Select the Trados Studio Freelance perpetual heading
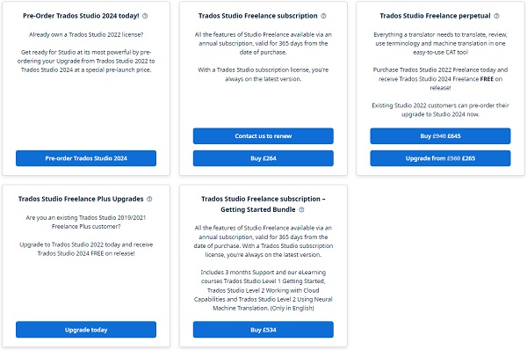Screen dimensions: 527x350 (x=435, y=16)
